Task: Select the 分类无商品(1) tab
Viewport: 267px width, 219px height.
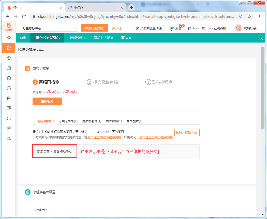Action: point(68,121)
